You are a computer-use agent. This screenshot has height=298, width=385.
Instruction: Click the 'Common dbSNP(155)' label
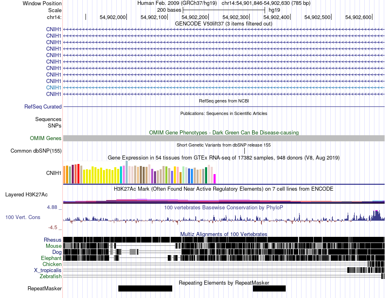(x=36, y=151)
